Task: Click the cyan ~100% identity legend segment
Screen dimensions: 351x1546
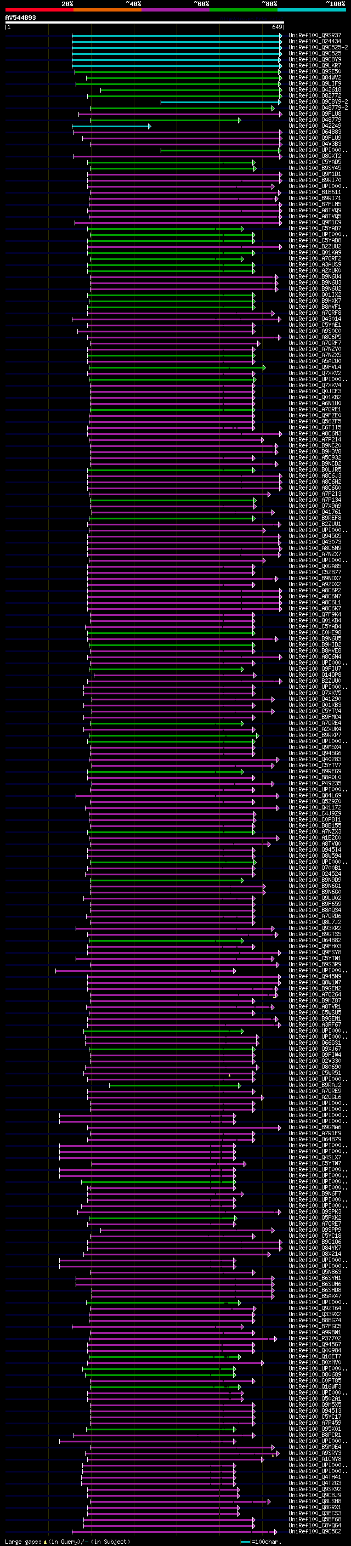Action: [312, 10]
